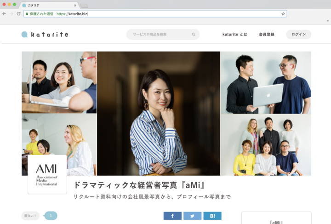Click the toolbar overflow chevron
Image resolution: width=331 pixels, height=224 pixels.
coord(328,21)
